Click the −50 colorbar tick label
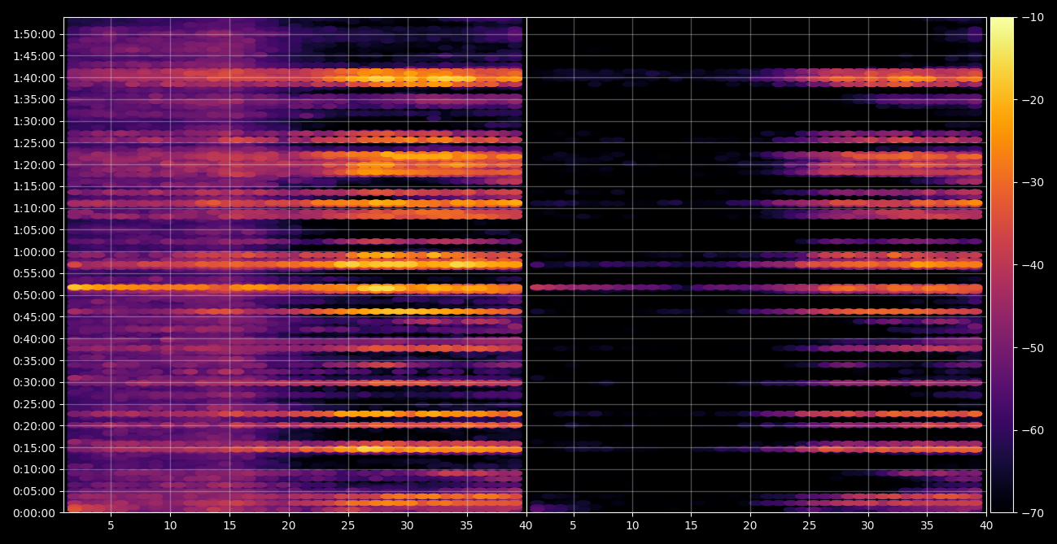Screen dimensions: 1057x544 [1033, 348]
